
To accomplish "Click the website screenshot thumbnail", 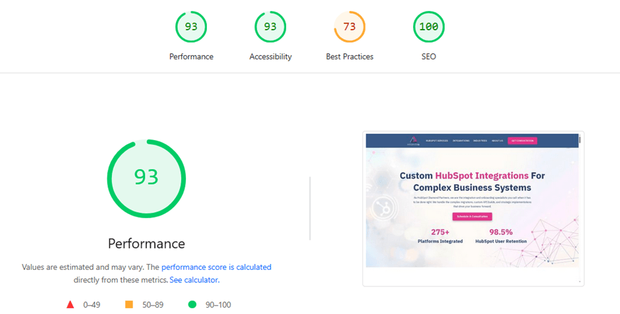I will [473, 209].
